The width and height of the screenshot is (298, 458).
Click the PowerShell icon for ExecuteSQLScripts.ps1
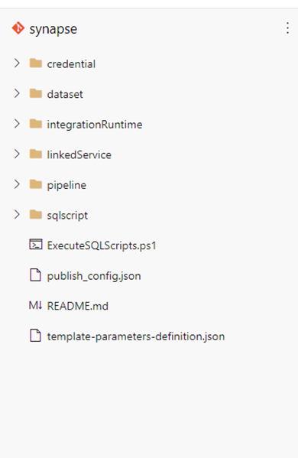click(36, 245)
